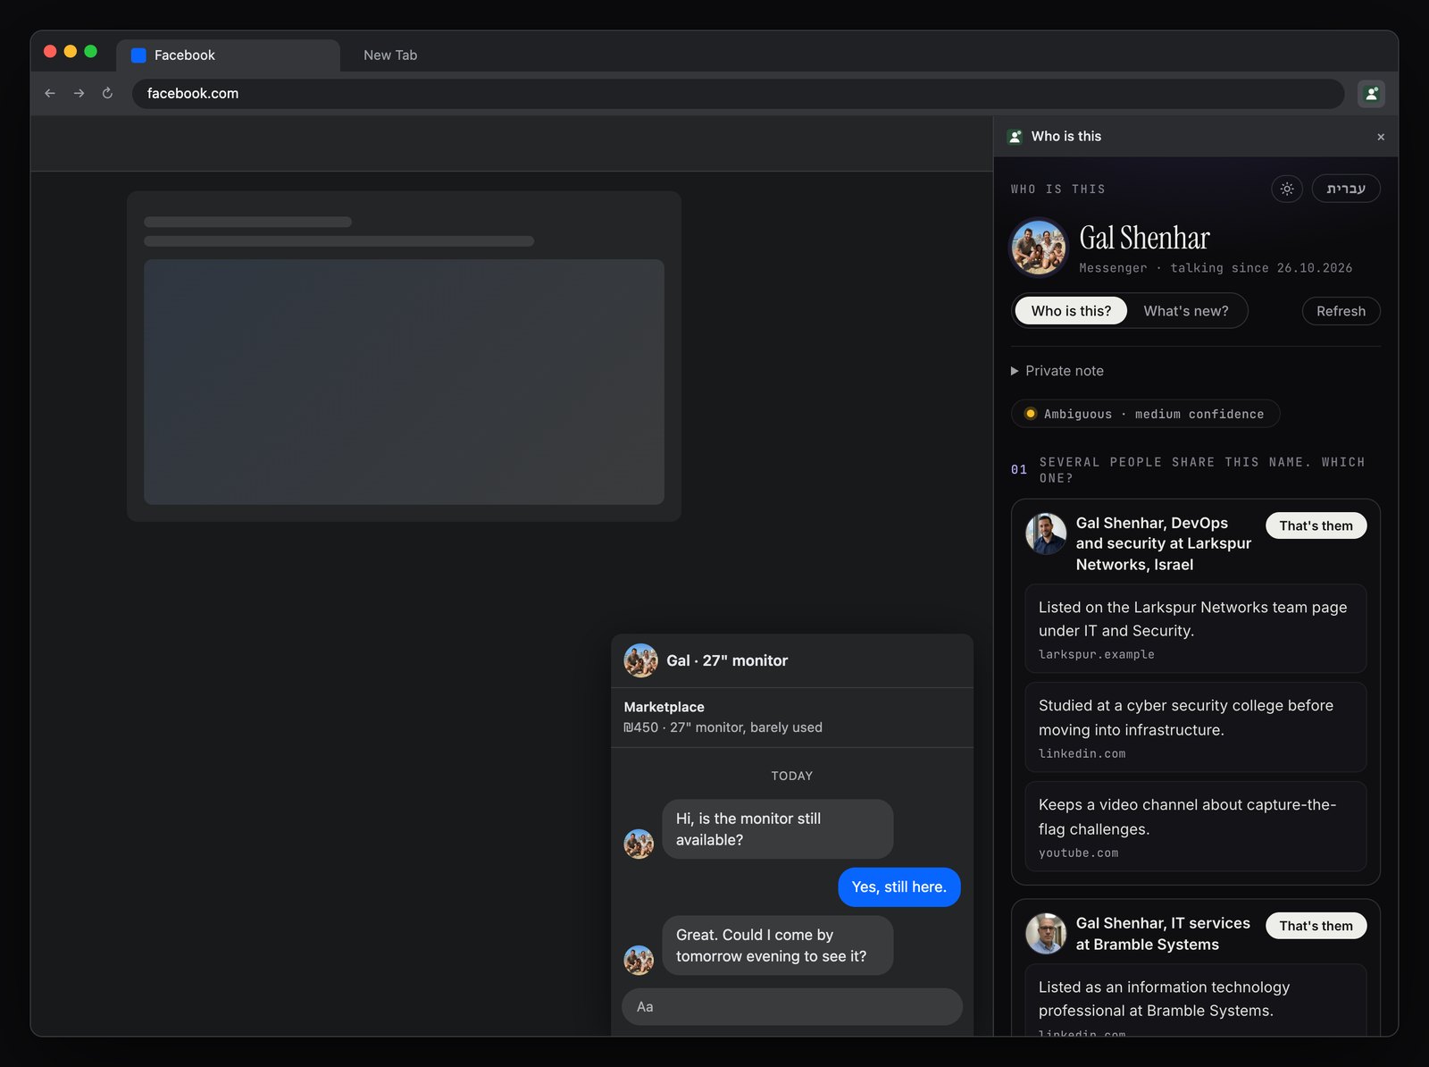Viewport: 1429px width, 1067px height.
Task: Open the larkspur.example source card
Action: [x=1195, y=628]
